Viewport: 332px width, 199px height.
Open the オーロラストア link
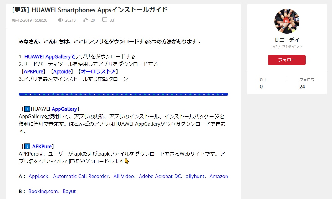click(99, 71)
